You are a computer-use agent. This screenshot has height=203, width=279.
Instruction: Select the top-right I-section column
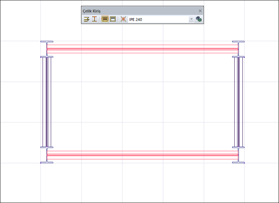(238, 49)
